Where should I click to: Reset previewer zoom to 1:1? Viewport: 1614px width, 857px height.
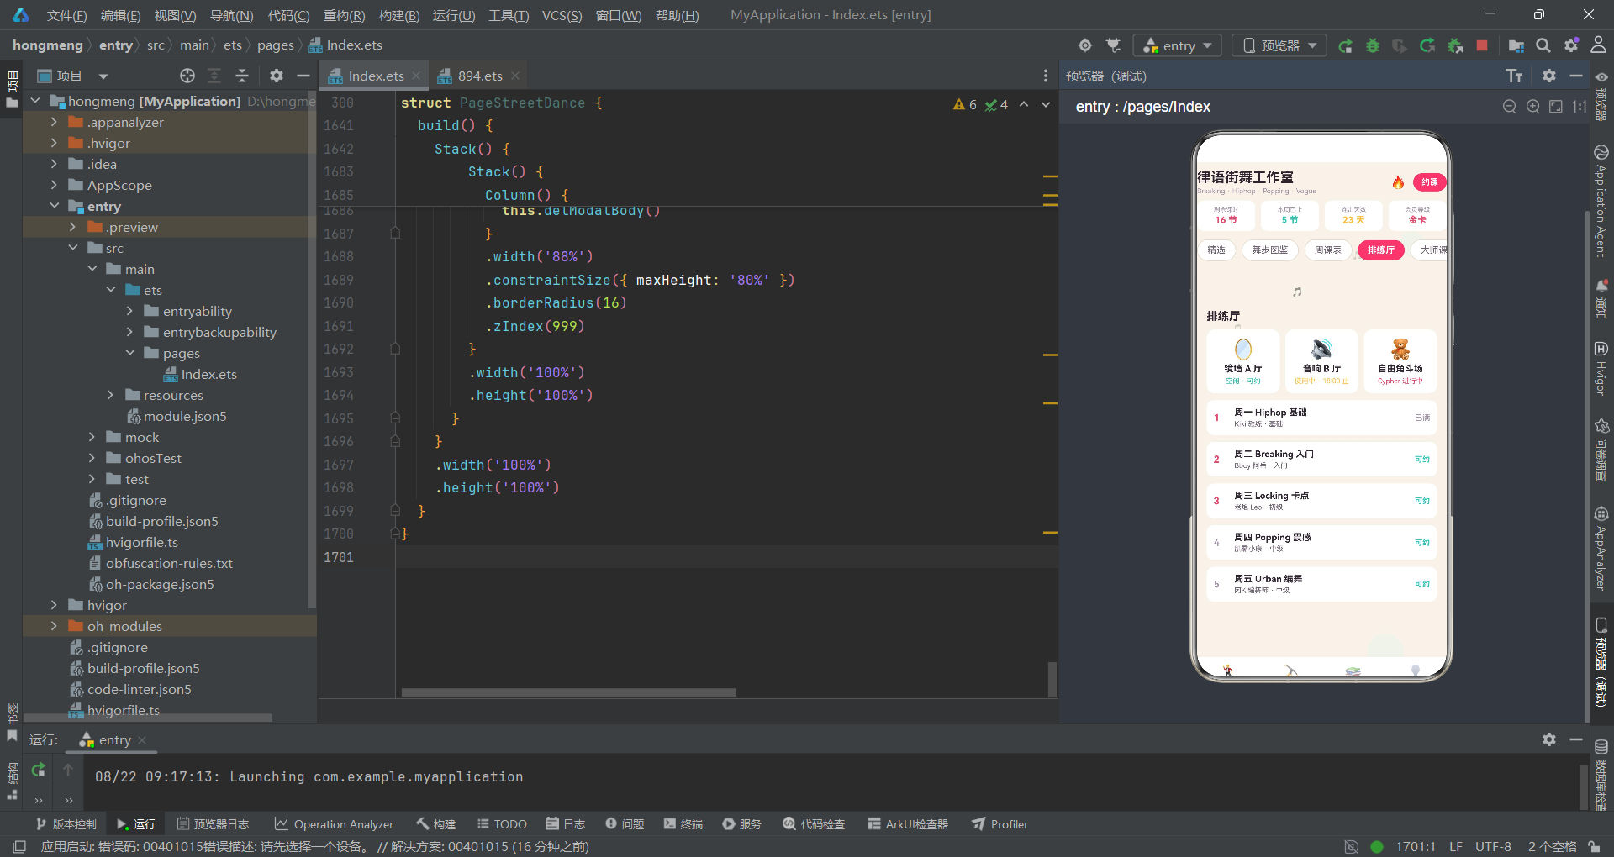[1580, 107]
